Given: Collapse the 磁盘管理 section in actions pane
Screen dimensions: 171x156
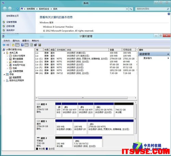Looking at the screenshot, I should [x=168, y=54].
